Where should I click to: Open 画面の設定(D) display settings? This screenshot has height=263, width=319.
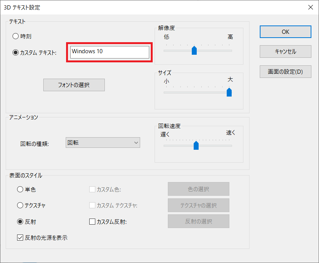click(286, 72)
